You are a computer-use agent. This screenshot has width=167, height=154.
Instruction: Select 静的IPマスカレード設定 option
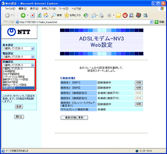point(19,80)
